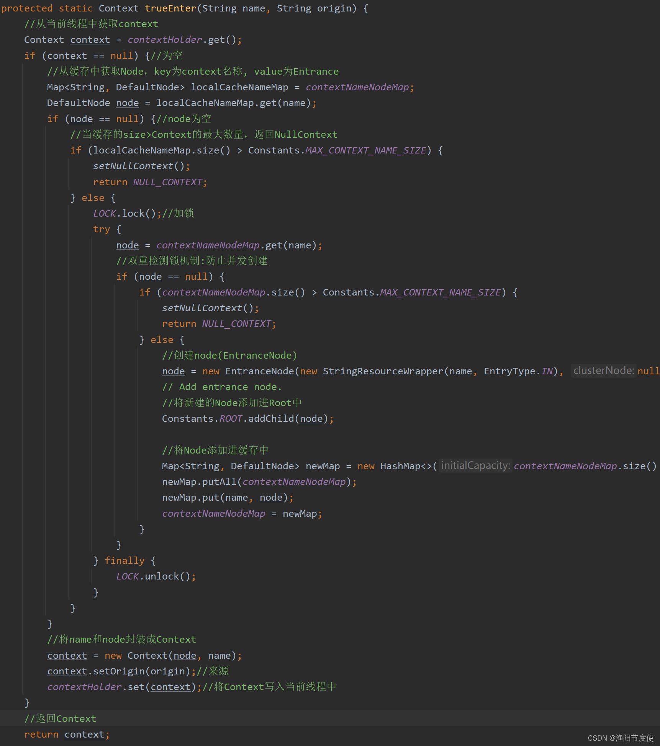Click the second setNullContext() call
This screenshot has height=746, width=660.
pos(210,308)
